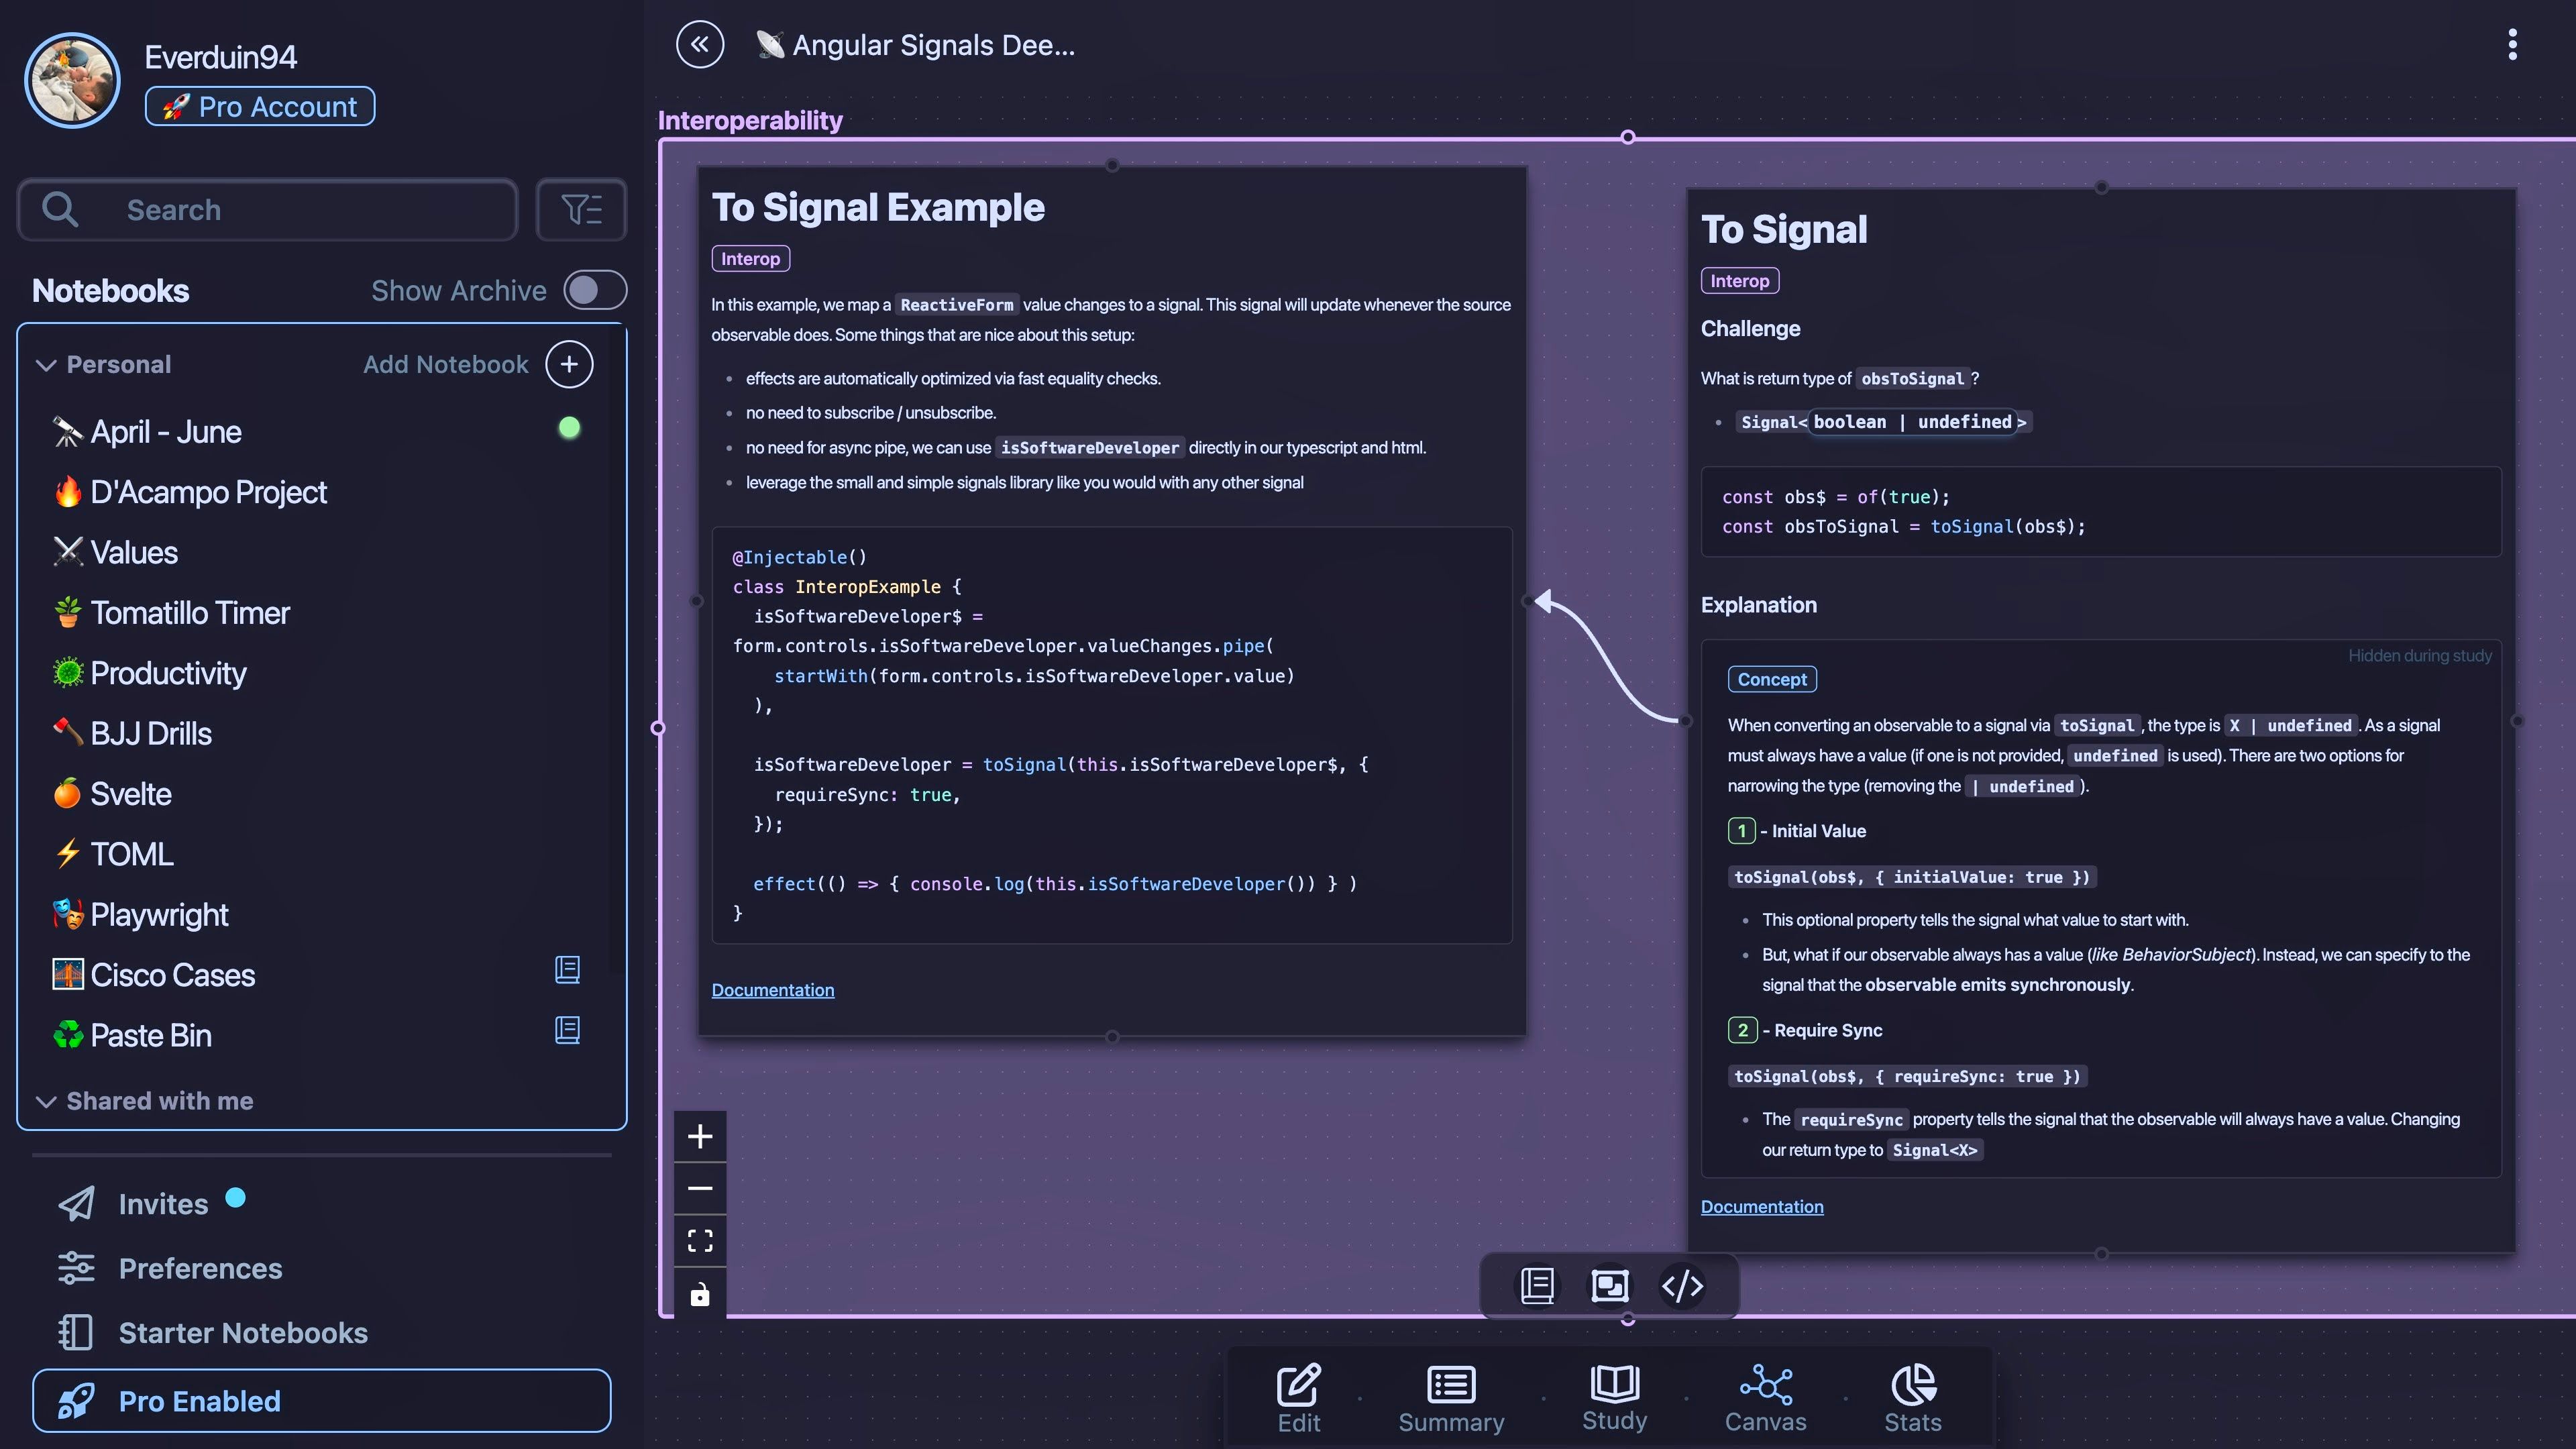Click the green status dot on April - June
Image resolution: width=2576 pixels, height=1449 pixels.
click(569, 428)
